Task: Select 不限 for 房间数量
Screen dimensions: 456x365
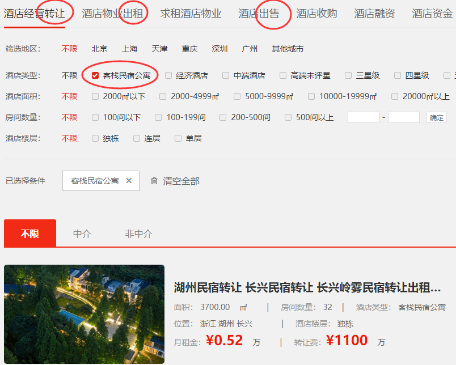Action: point(70,117)
